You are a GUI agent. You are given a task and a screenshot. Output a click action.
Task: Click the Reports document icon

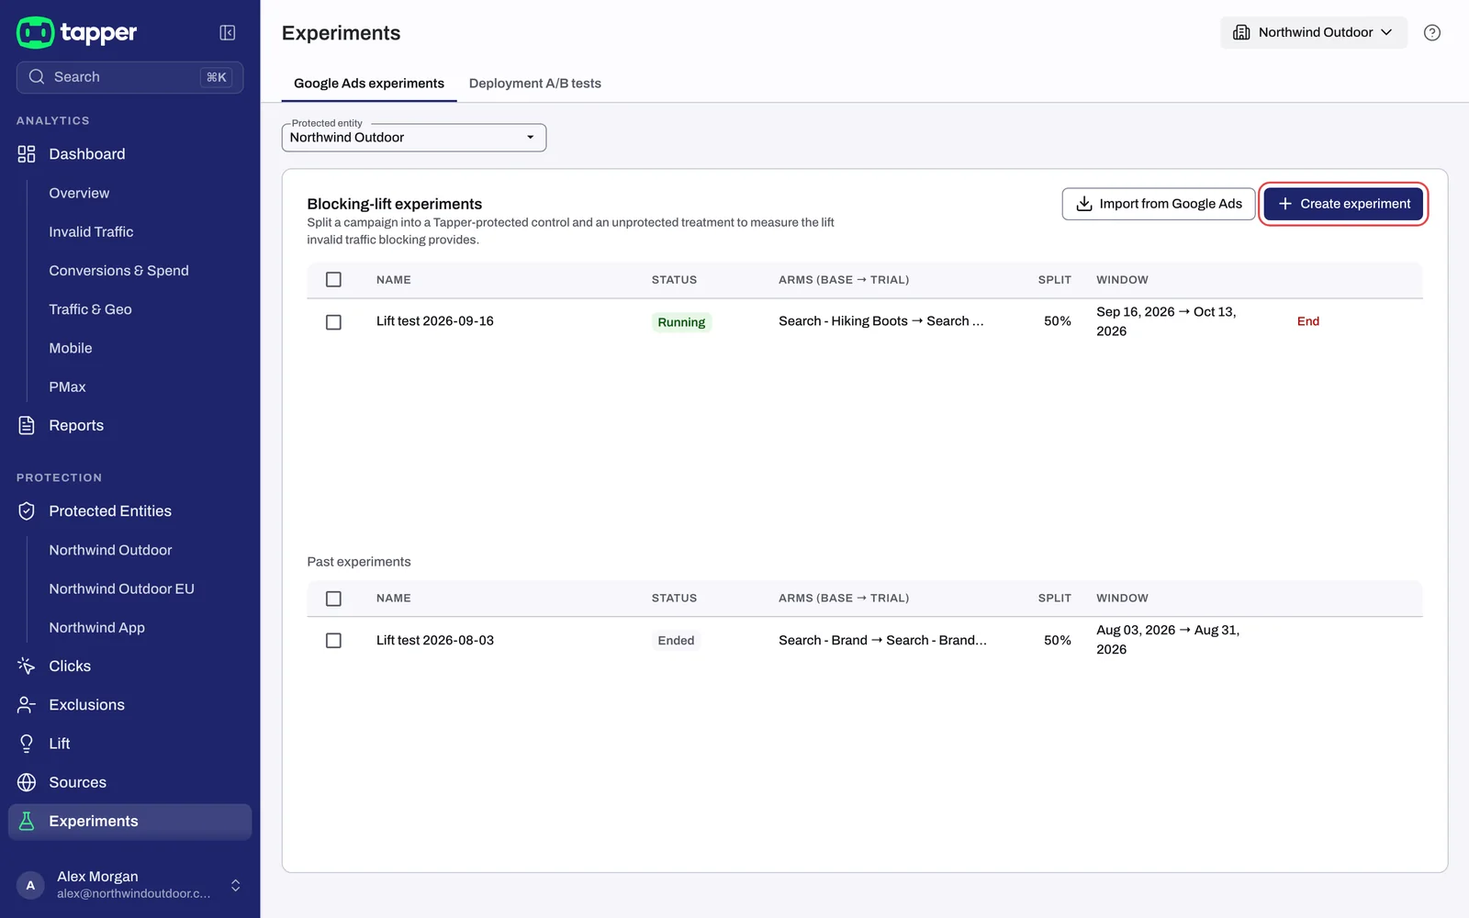27,425
